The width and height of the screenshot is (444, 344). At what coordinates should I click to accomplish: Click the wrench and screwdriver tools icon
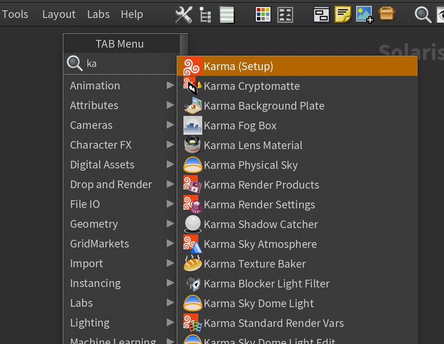pos(184,14)
